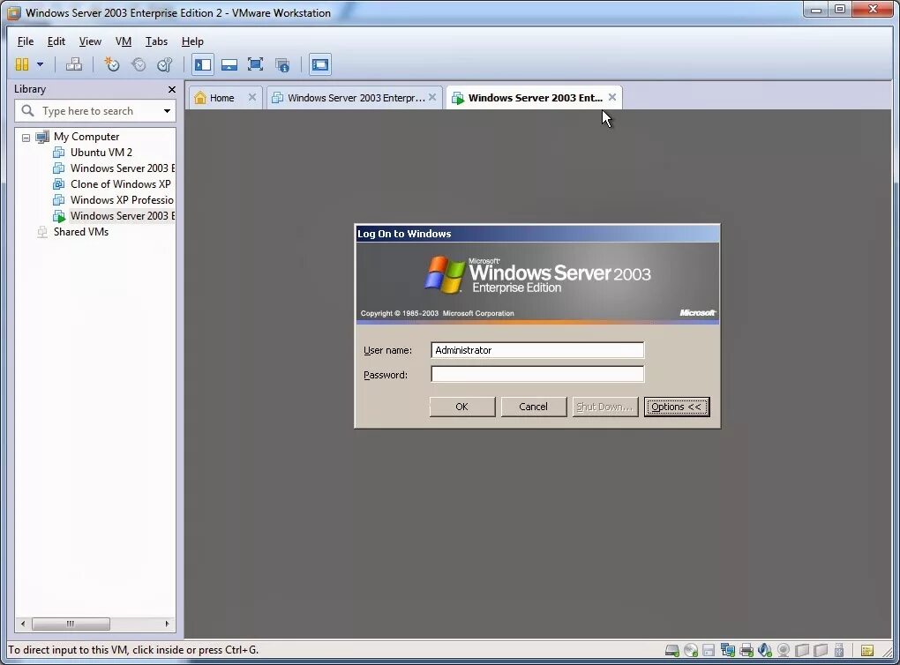900x665 pixels.
Task: Close the active Windows Server 2003 Ent... tab
Action: [x=612, y=98]
